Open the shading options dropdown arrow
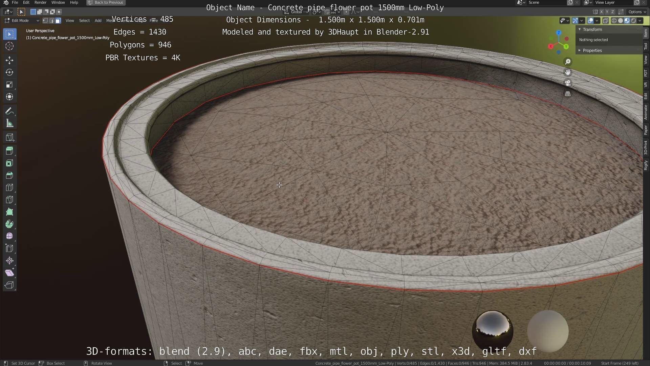Image resolution: width=650 pixels, height=366 pixels. [x=640, y=21]
